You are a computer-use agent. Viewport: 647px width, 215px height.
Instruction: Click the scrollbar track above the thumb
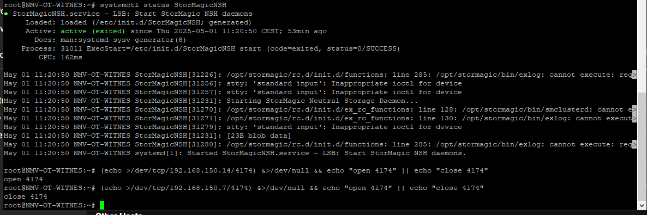(x=642, y=46)
